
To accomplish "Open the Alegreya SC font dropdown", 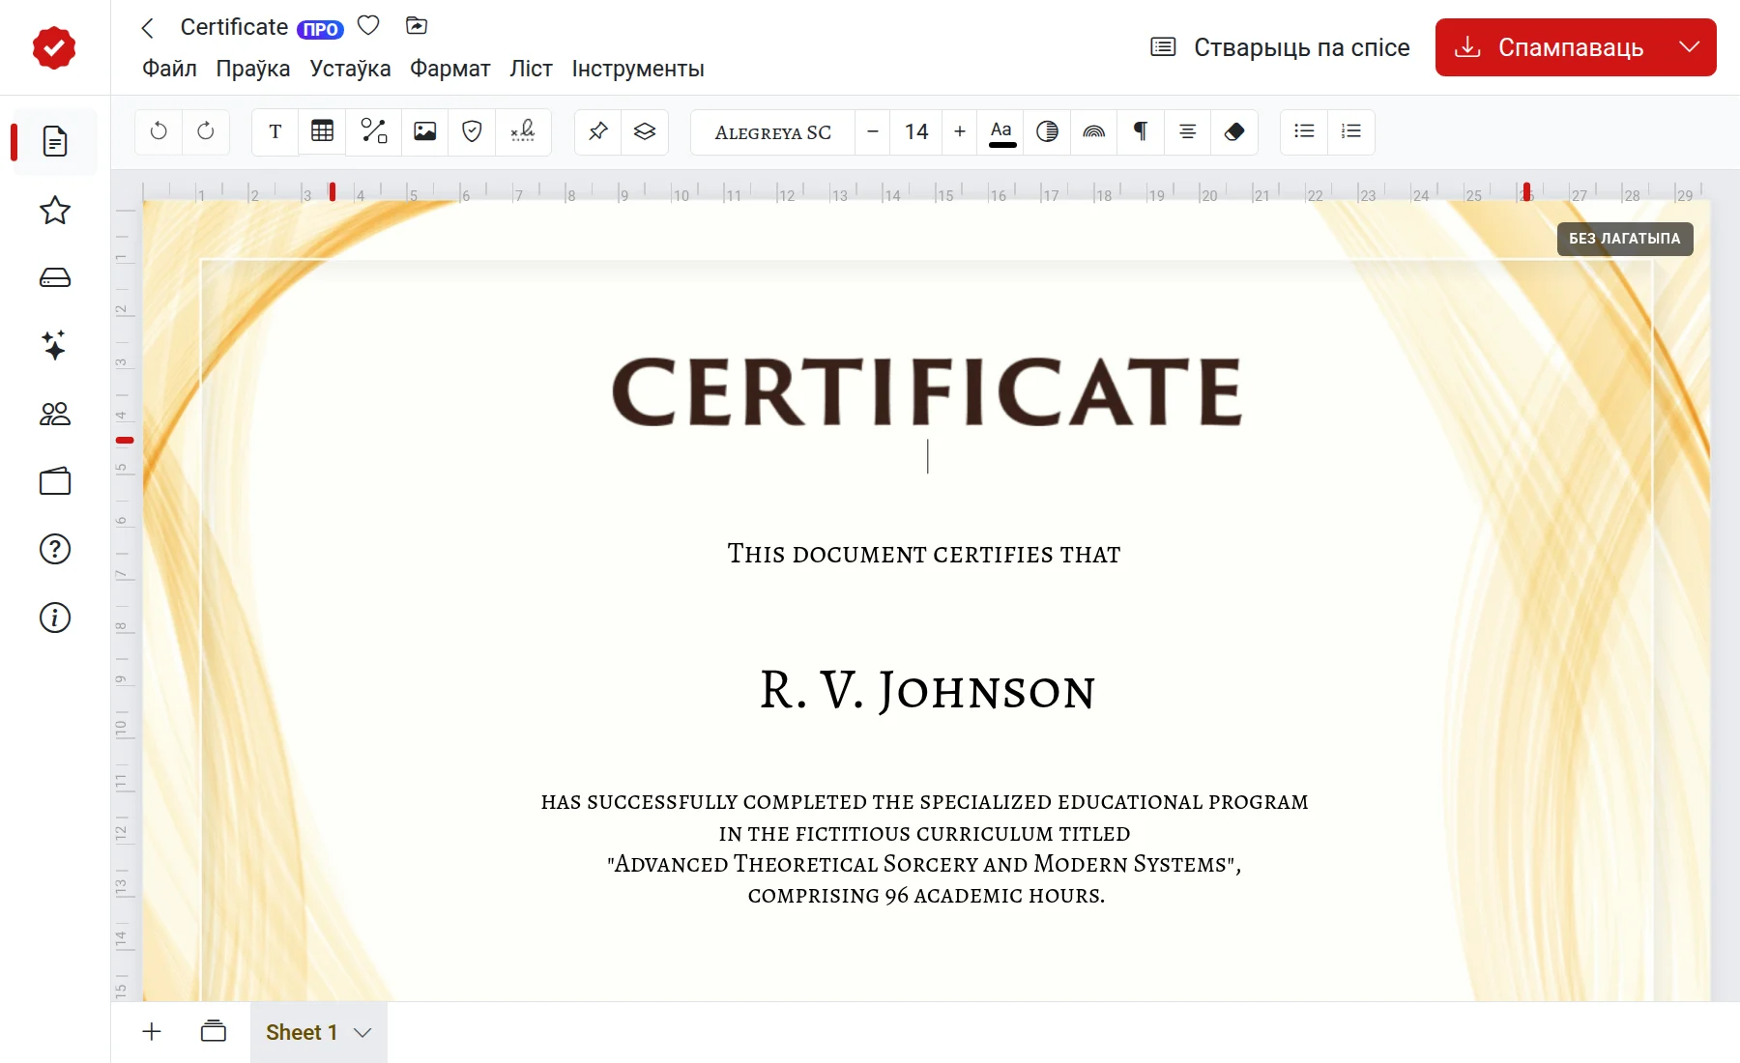I will pyautogui.click(x=773, y=132).
